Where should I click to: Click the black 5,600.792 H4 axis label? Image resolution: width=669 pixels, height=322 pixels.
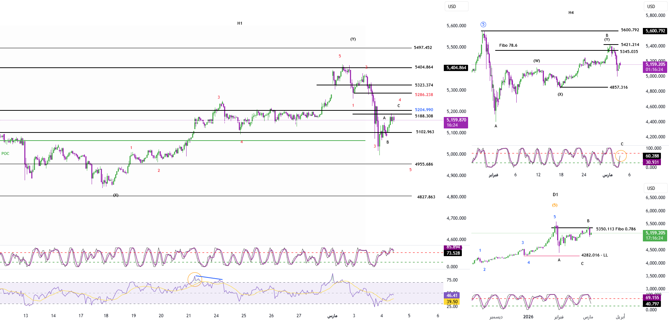[655, 31]
